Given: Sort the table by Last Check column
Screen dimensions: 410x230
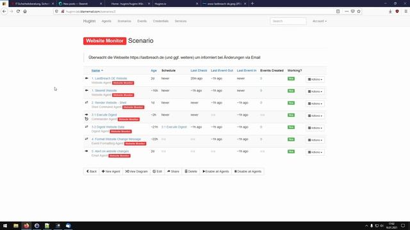Looking at the screenshot, I should [x=199, y=70].
